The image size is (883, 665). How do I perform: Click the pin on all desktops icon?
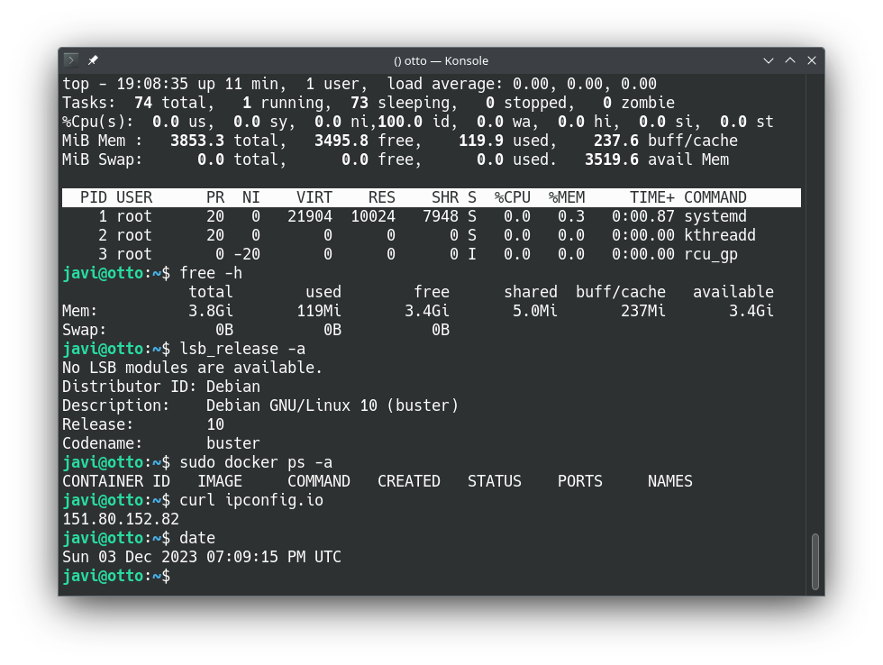[x=93, y=60]
